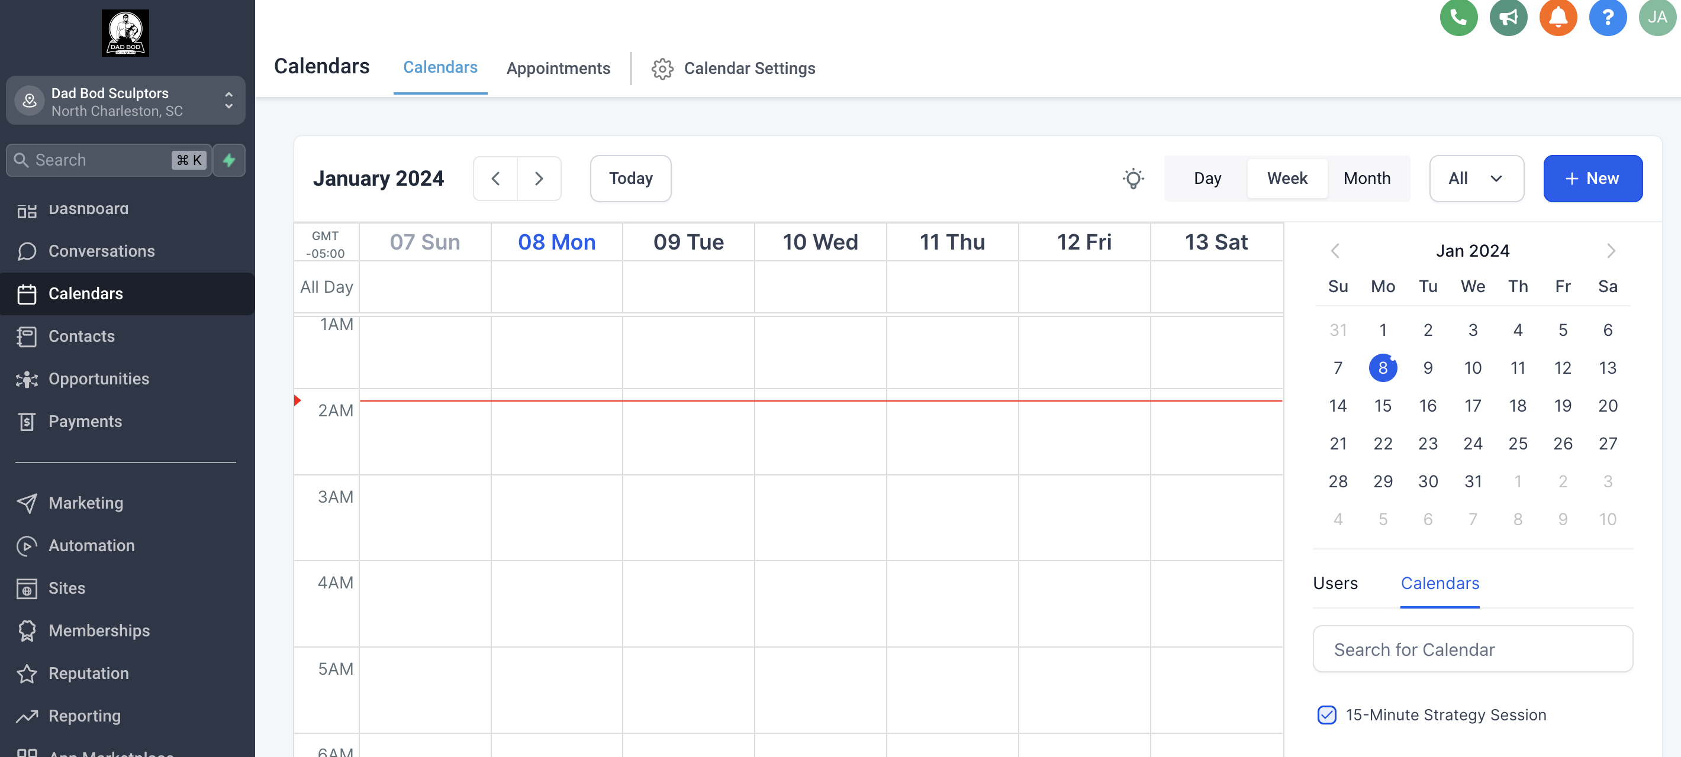Advance mini calendar to February

coord(1612,250)
